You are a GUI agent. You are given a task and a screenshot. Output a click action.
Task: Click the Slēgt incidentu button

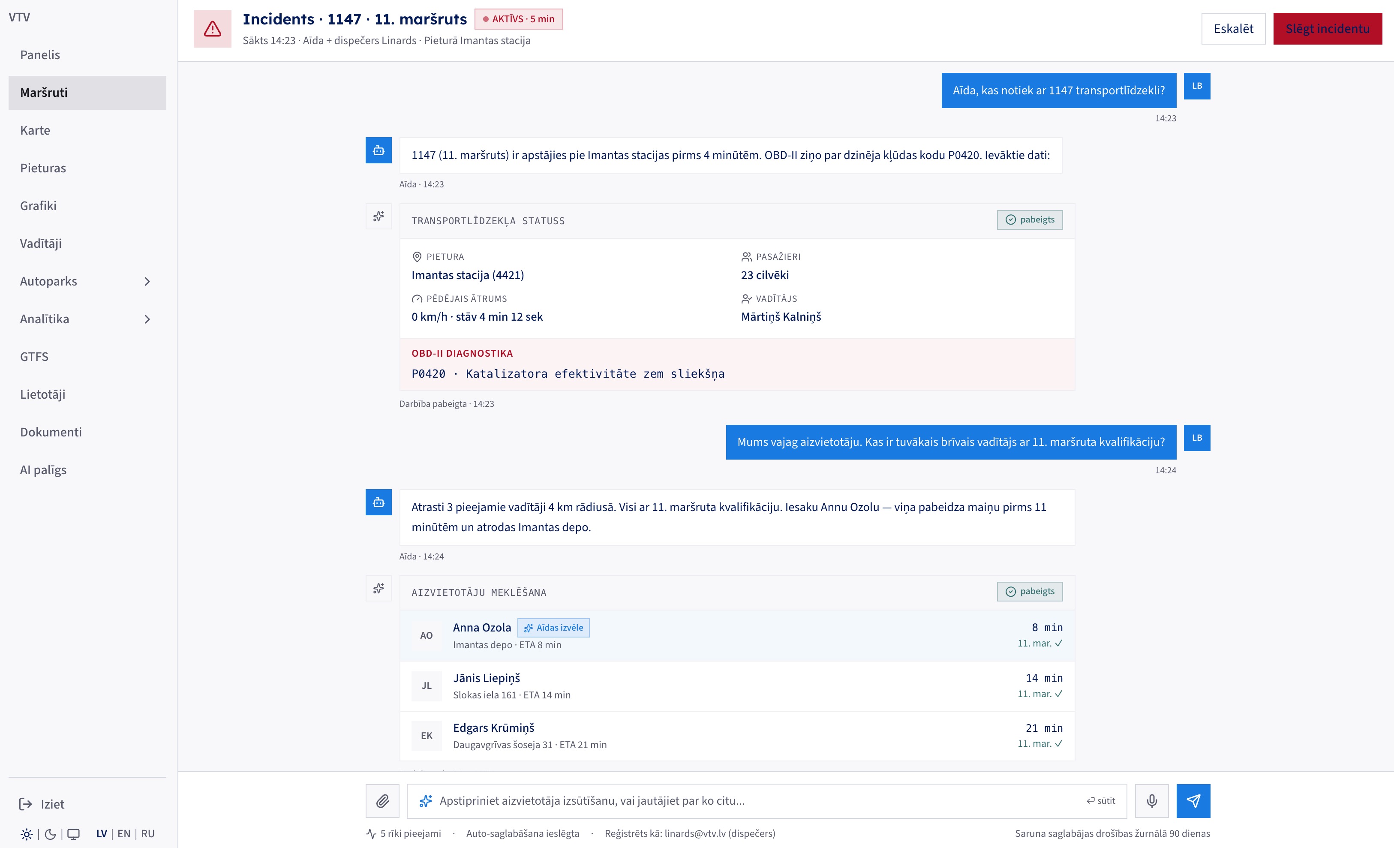[1327, 29]
